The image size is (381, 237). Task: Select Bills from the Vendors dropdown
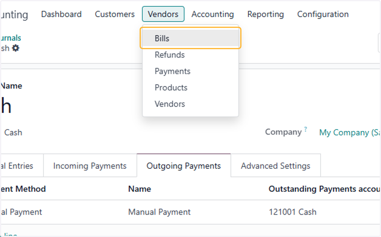(x=190, y=38)
